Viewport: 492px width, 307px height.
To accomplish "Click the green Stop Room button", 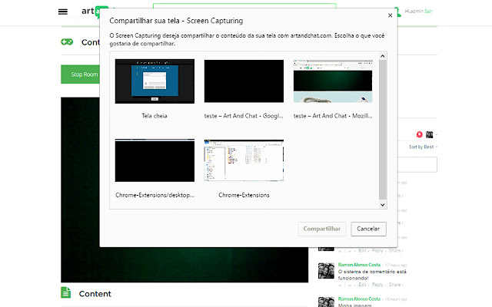I will pyautogui.click(x=80, y=74).
